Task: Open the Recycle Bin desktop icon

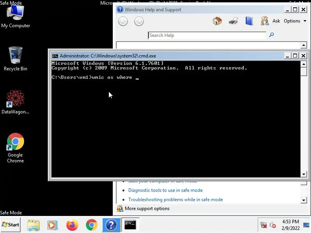Action: click(x=16, y=59)
